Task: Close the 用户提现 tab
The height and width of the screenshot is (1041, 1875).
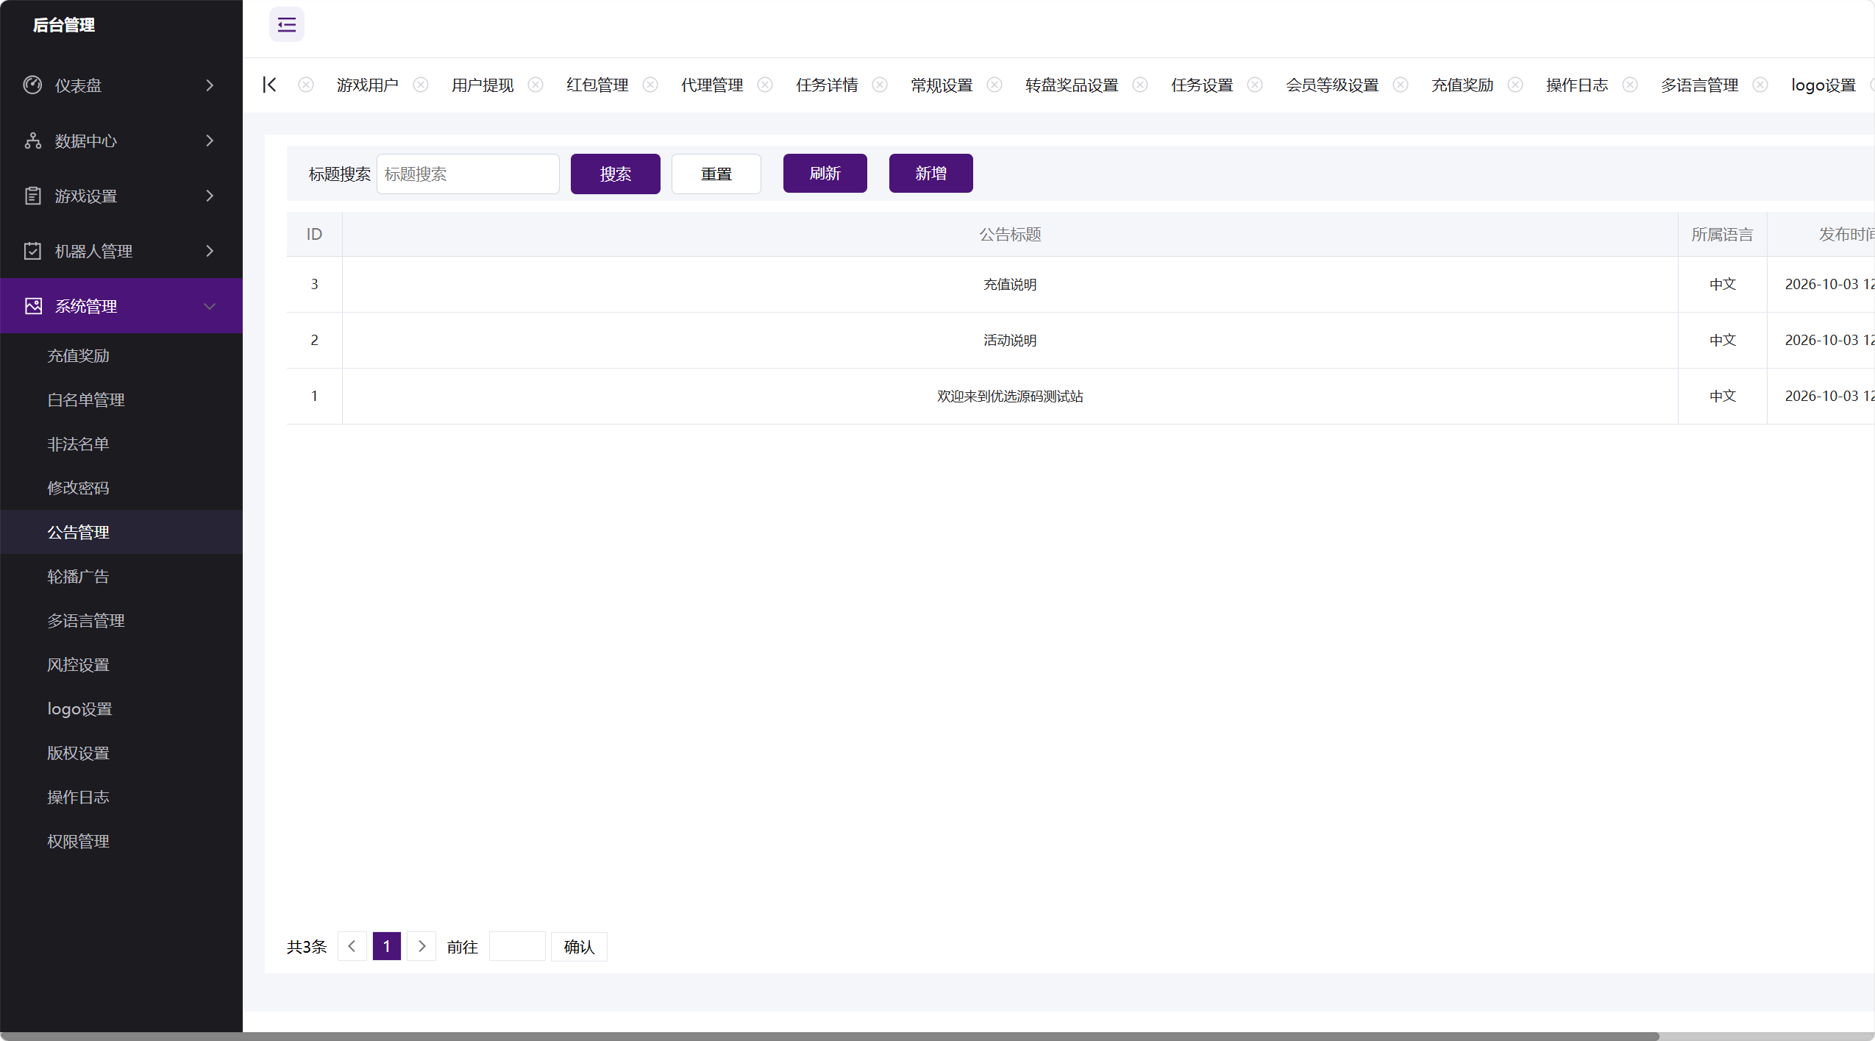Action: click(x=536, y=85)
